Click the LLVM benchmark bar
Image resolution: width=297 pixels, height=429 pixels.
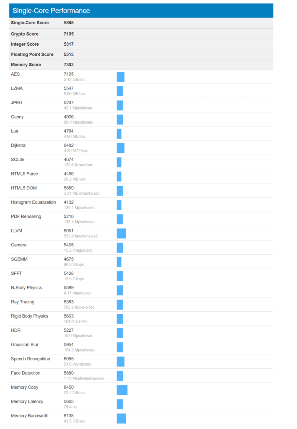click(x=121, y=233)
